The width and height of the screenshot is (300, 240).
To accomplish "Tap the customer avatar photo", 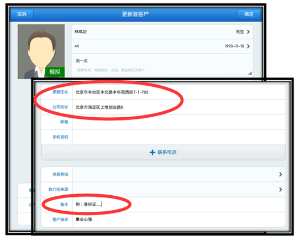I will [41, 51].
